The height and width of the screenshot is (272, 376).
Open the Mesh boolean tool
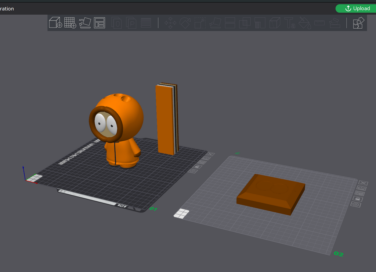245,23
